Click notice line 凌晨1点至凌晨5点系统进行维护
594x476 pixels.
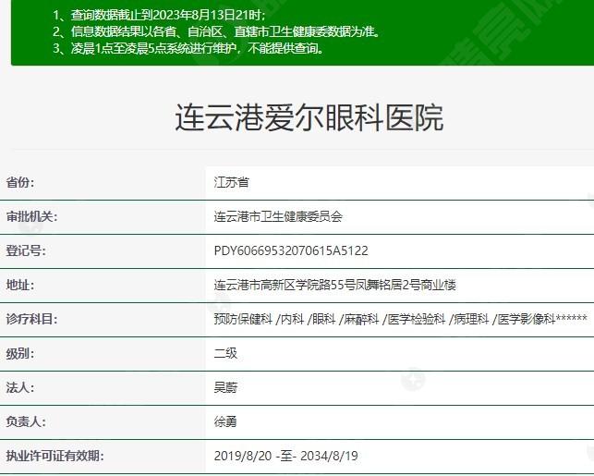click(188, 48)
